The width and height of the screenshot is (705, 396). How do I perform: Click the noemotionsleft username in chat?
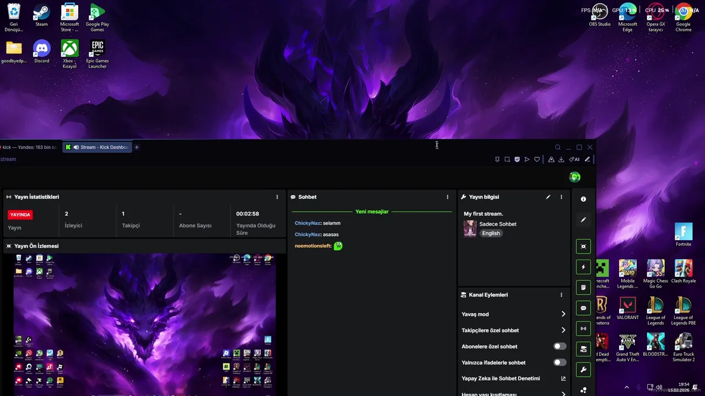(x=312, y=246)
